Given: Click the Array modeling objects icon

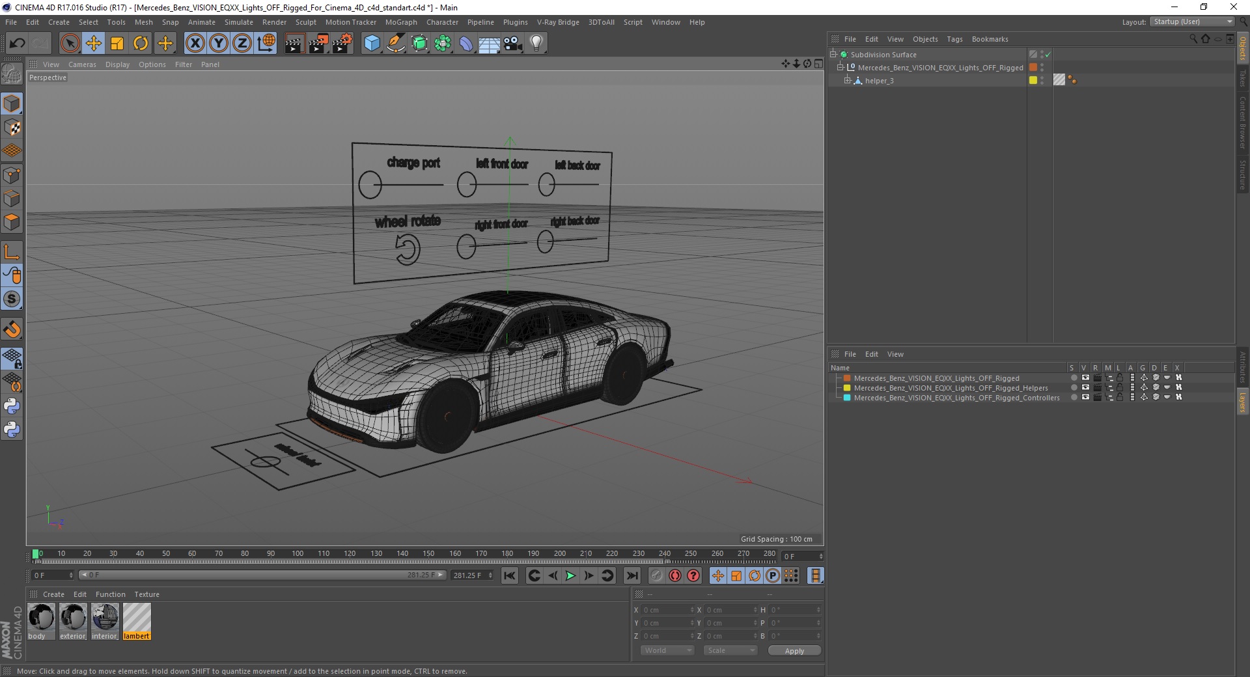Looking at the screenshot, I should [x=443, y=44].
